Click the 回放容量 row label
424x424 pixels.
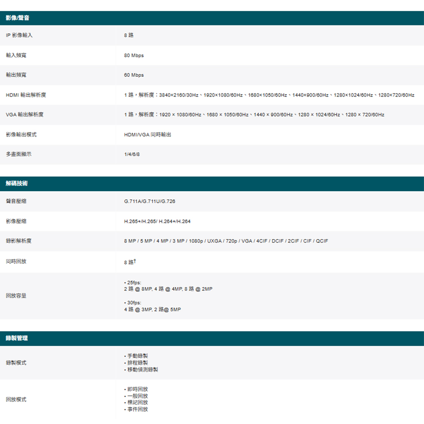tap(16, 296)
